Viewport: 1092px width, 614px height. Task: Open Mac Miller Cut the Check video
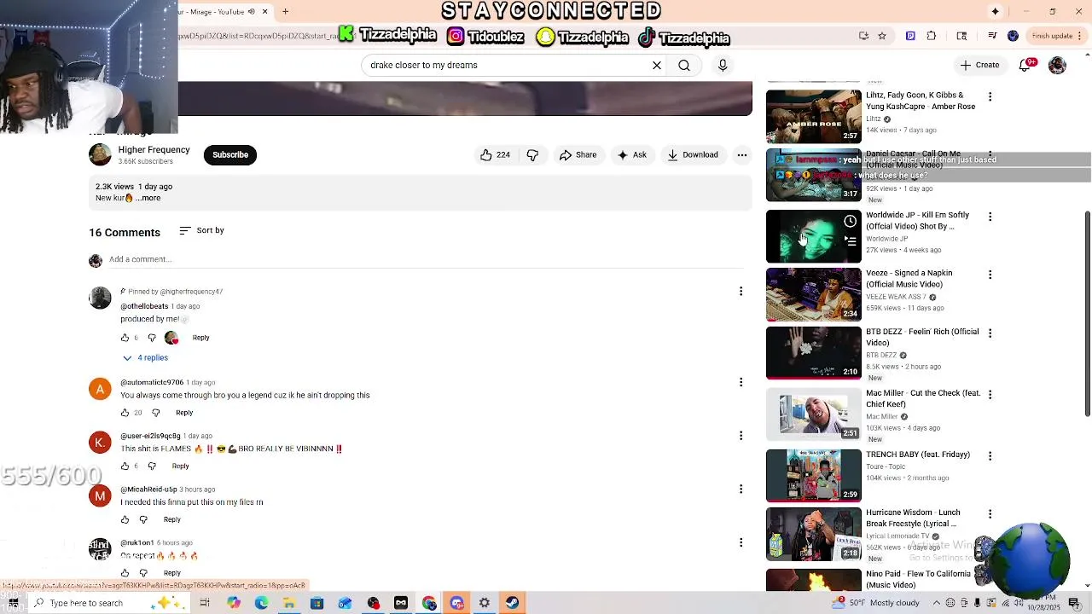tap(814, 414)
